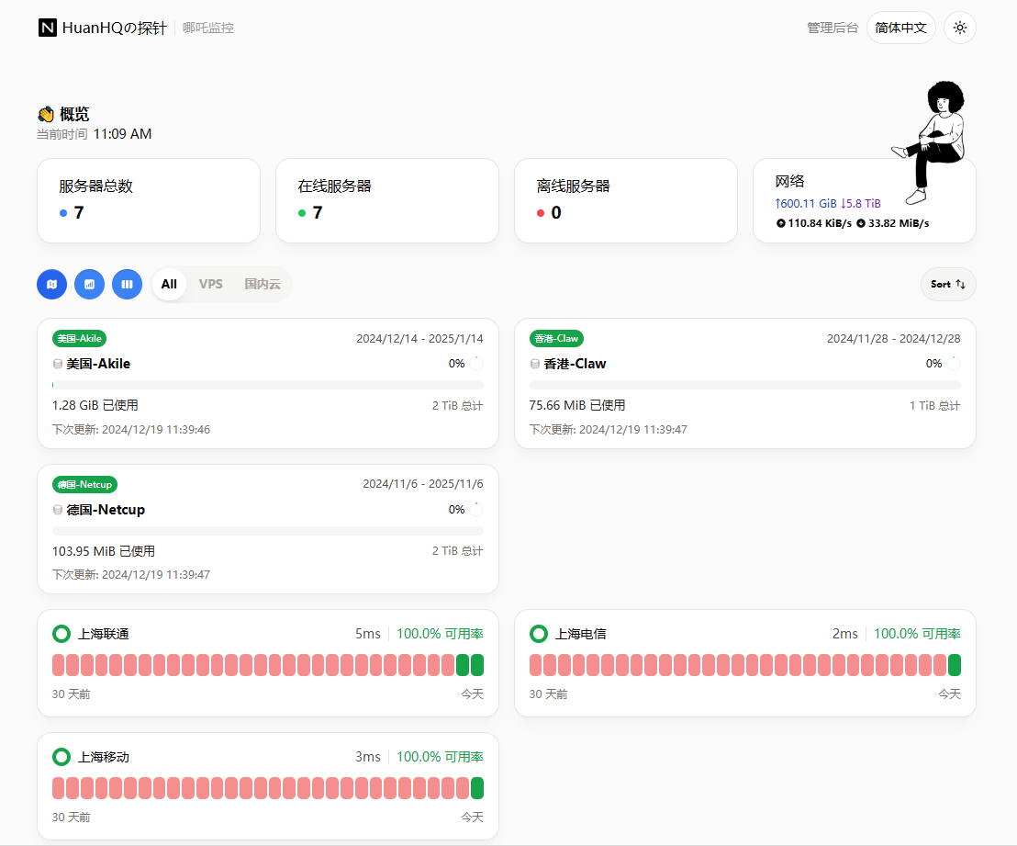Image resolution: width=1017 pixels, height=846 pixels.
Task: Open the Sort dropdown
Action: pyautogui.click(x=948, y=284)
